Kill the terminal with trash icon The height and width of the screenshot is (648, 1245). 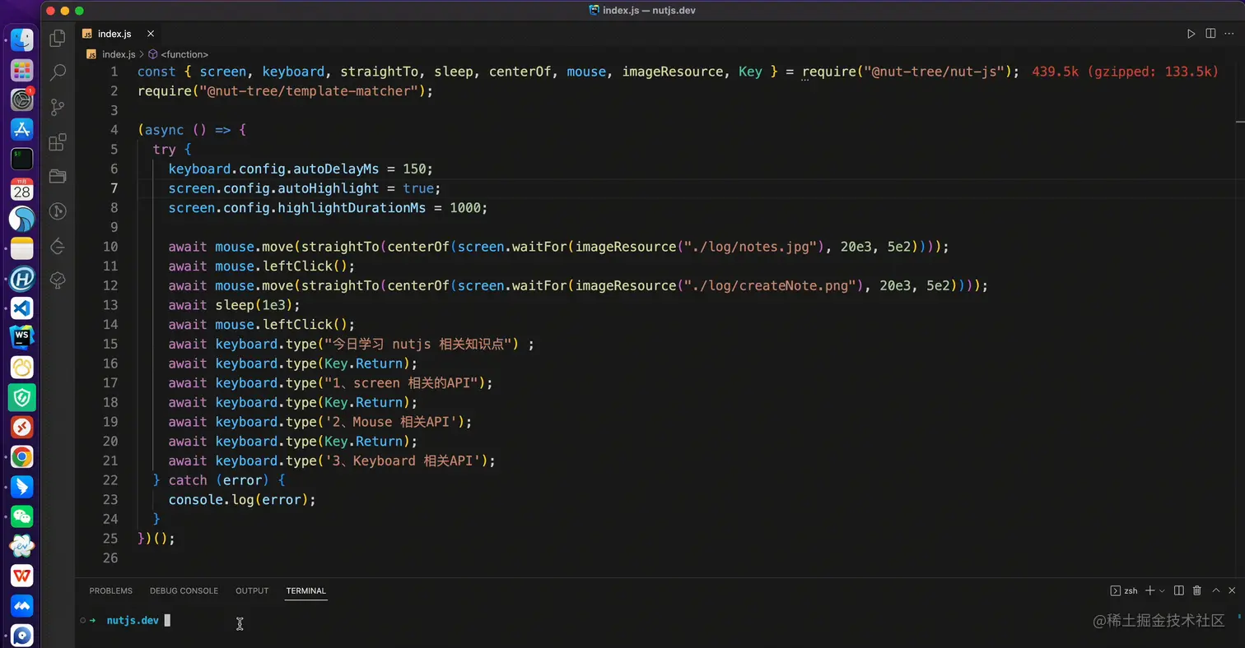[x=1197, y=590]
